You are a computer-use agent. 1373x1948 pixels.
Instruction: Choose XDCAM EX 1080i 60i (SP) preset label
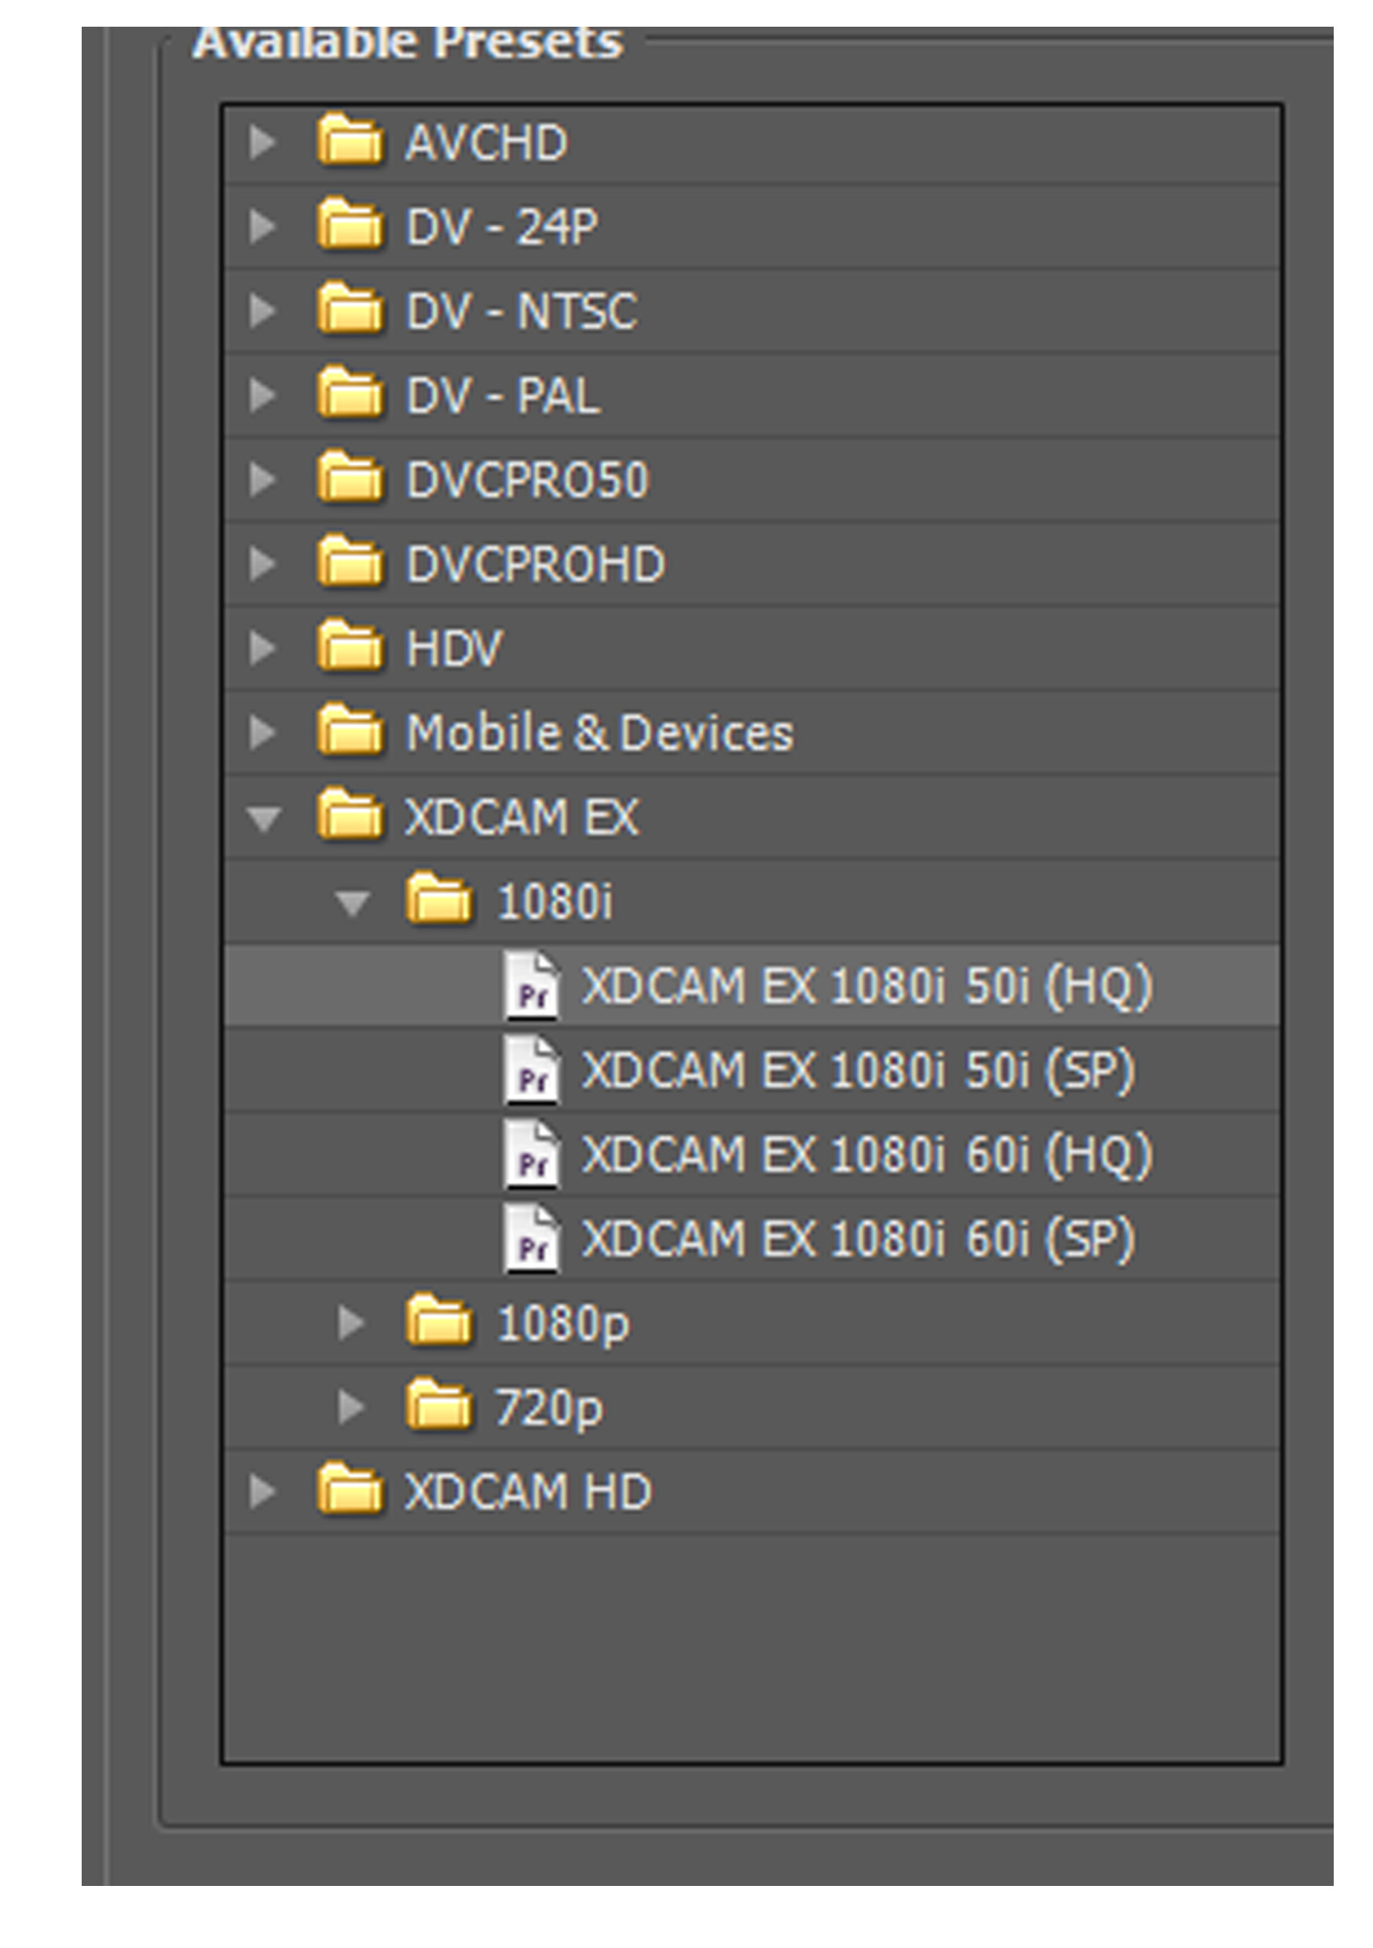(857, 1239)
